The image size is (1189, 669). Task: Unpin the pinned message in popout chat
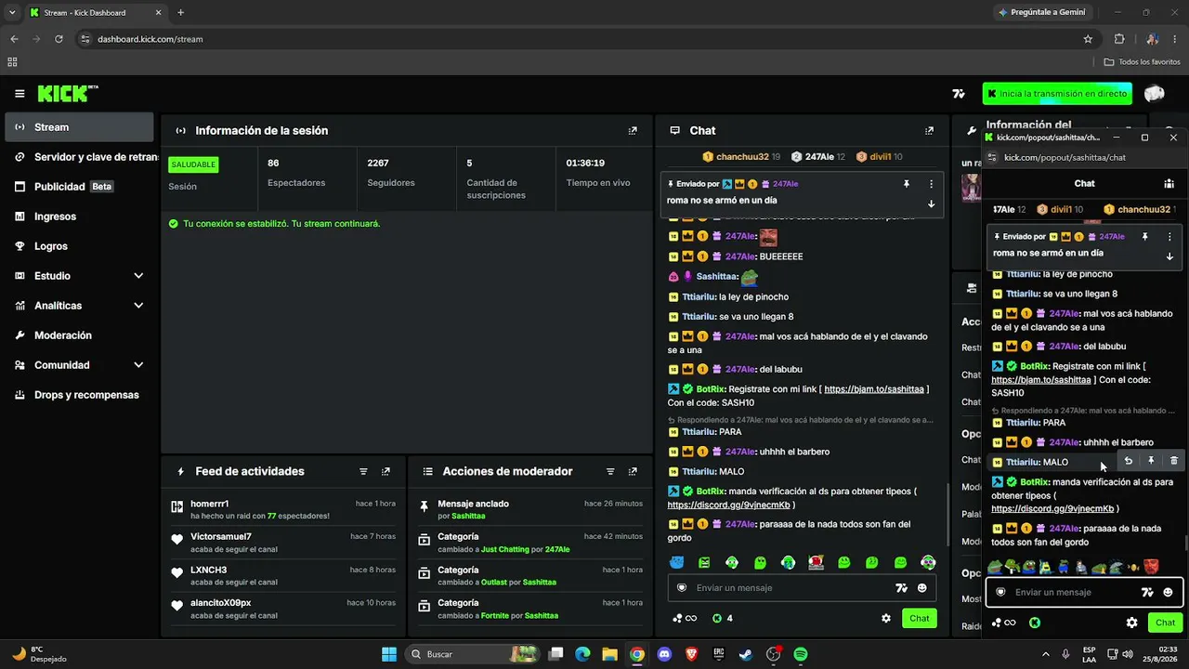pyautogui.click(x=1144, y=237)
